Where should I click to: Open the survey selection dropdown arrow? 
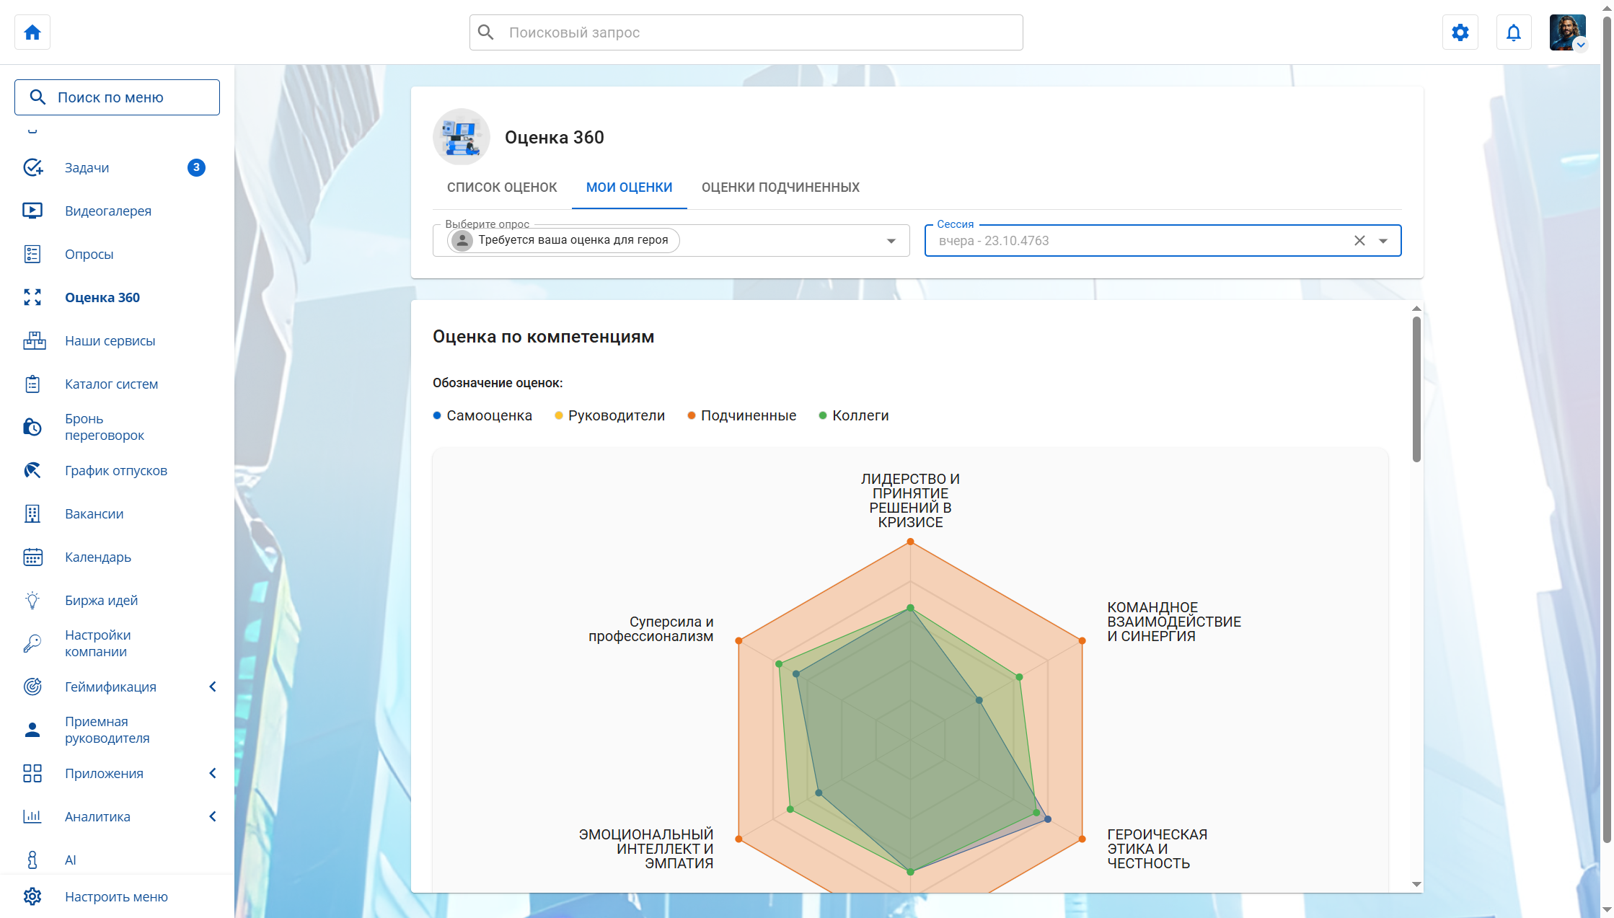coord(891,241)
